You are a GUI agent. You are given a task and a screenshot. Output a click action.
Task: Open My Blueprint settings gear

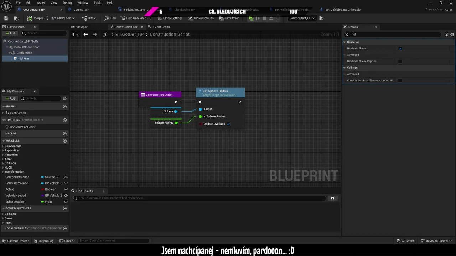(65, 98)
